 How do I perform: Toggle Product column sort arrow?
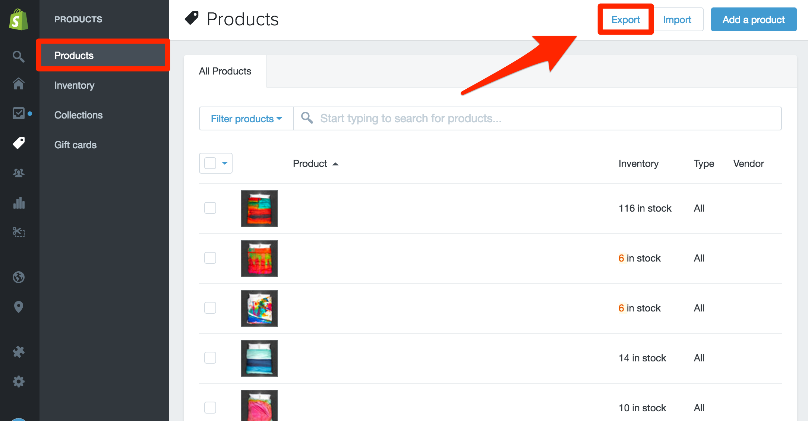pos(335,164)
